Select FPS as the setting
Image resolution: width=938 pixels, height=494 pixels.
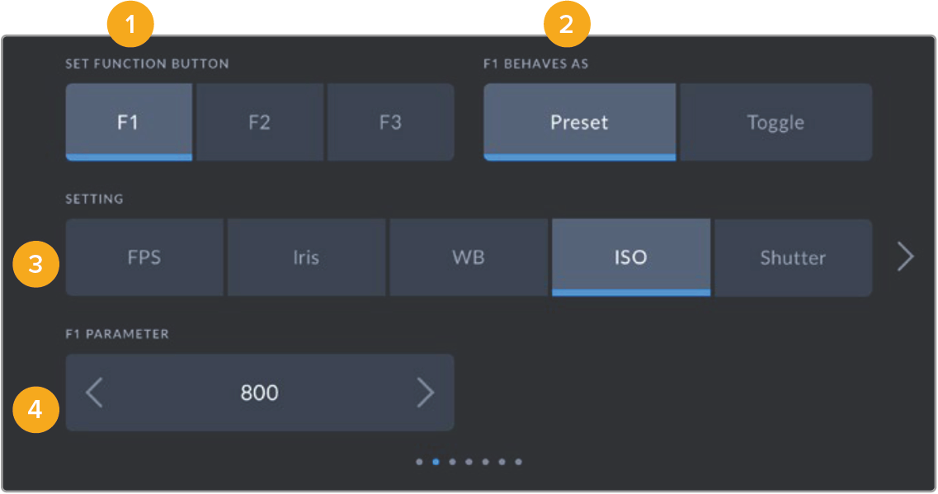pyautogui.click(x=144, y=257)
